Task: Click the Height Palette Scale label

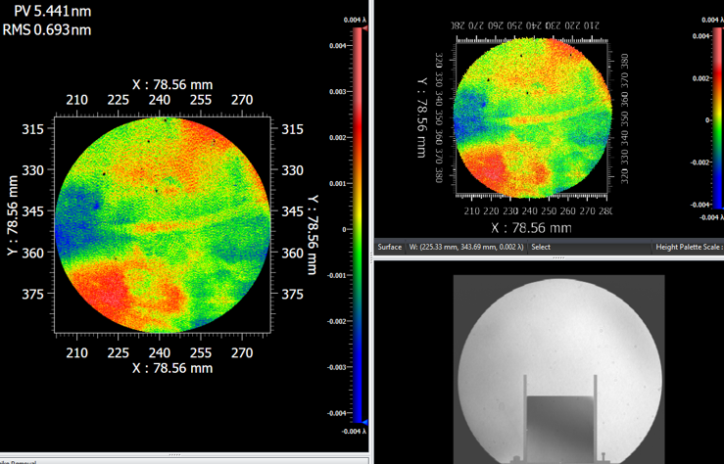Action: [689, 247]
